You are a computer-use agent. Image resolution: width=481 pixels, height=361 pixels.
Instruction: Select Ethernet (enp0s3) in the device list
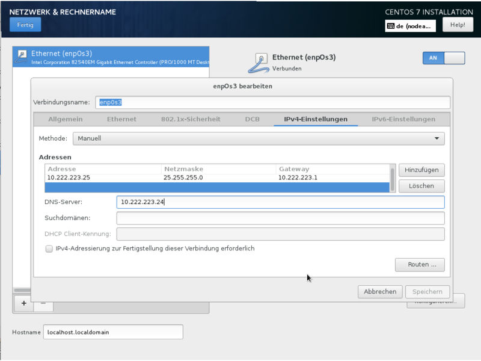click(111, 57)
